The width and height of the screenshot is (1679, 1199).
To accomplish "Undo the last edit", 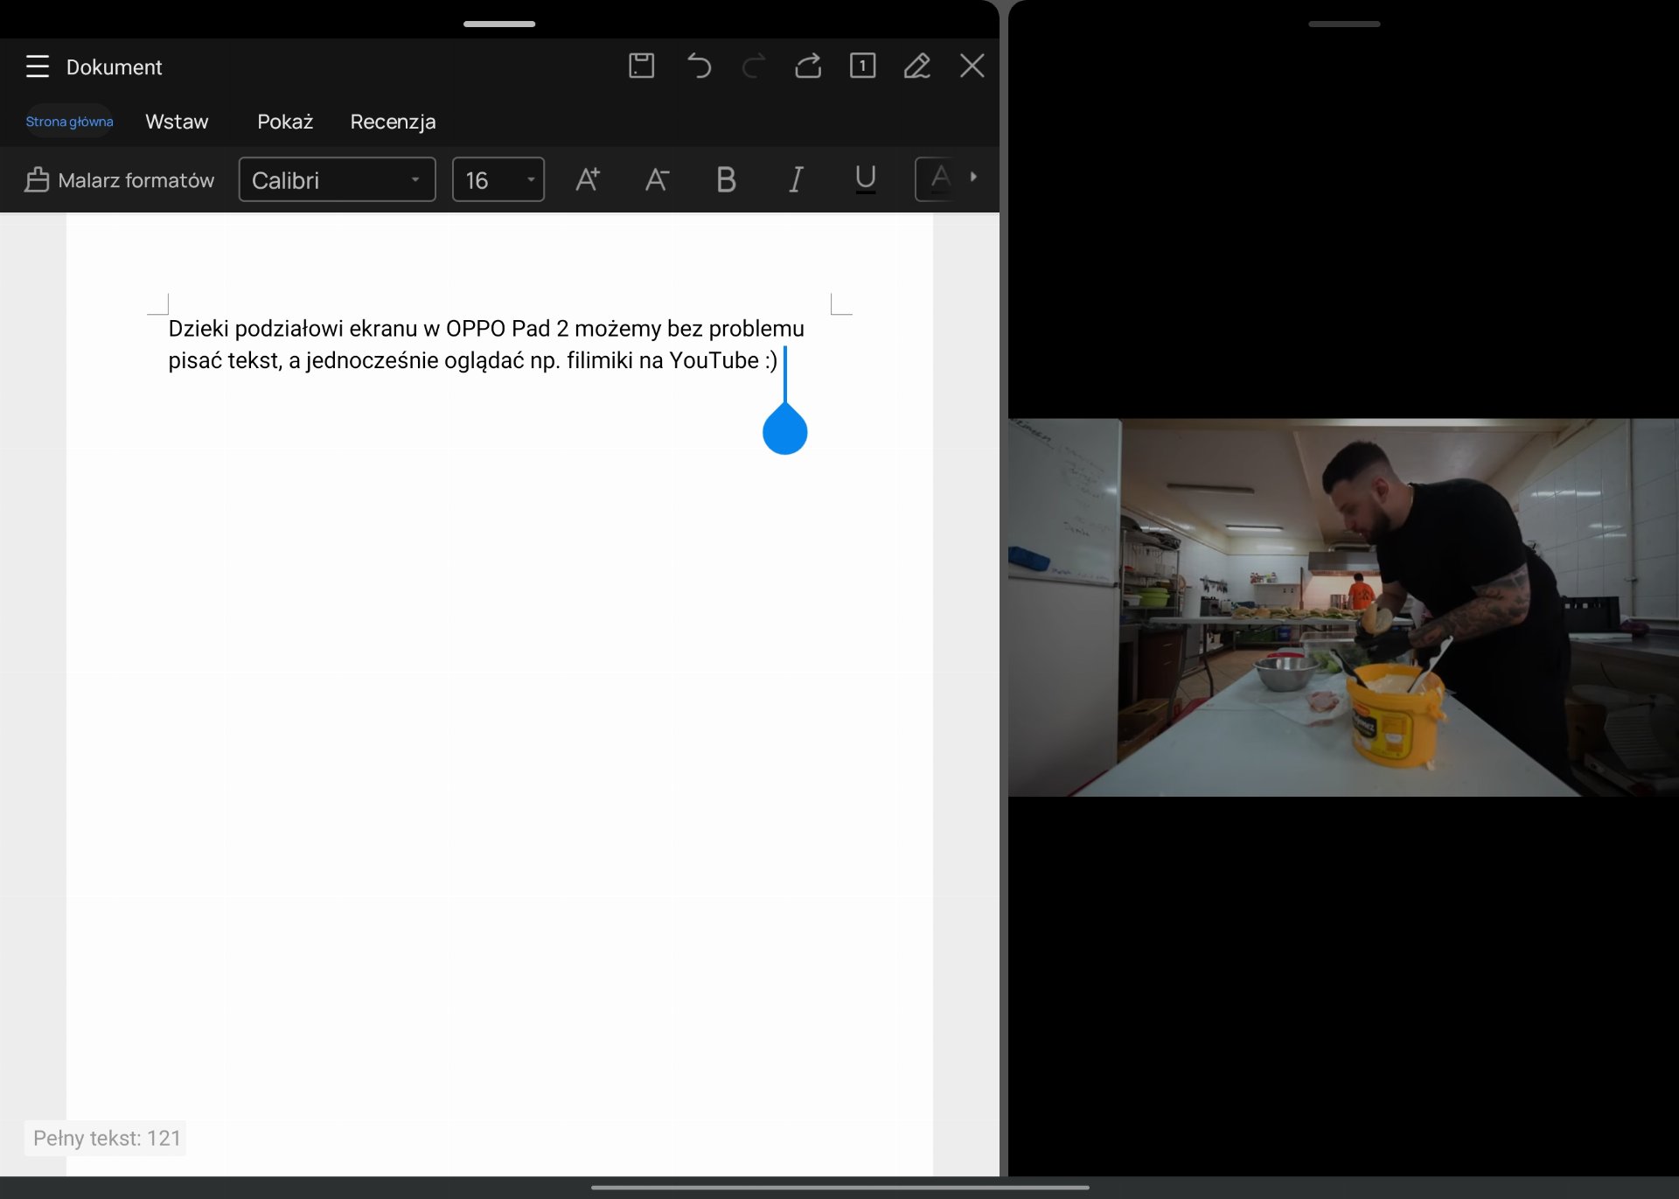I will click(699, 66).
